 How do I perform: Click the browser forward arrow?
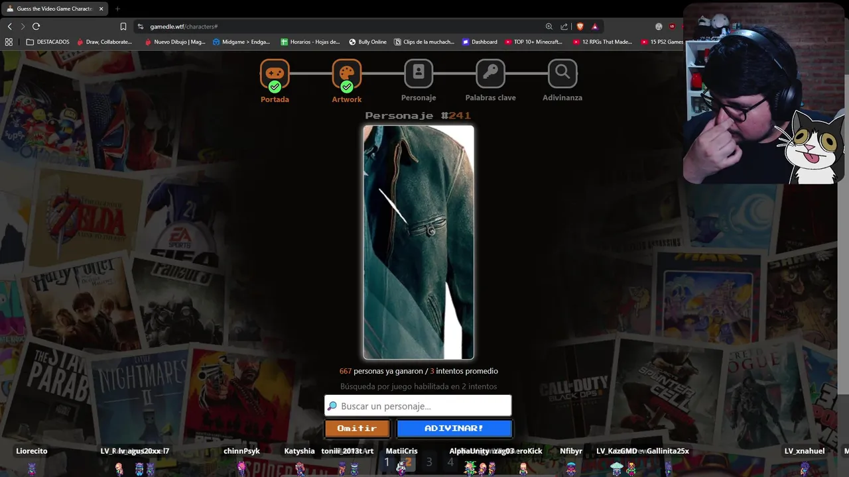pyautogui.click(x=23, y=26)
